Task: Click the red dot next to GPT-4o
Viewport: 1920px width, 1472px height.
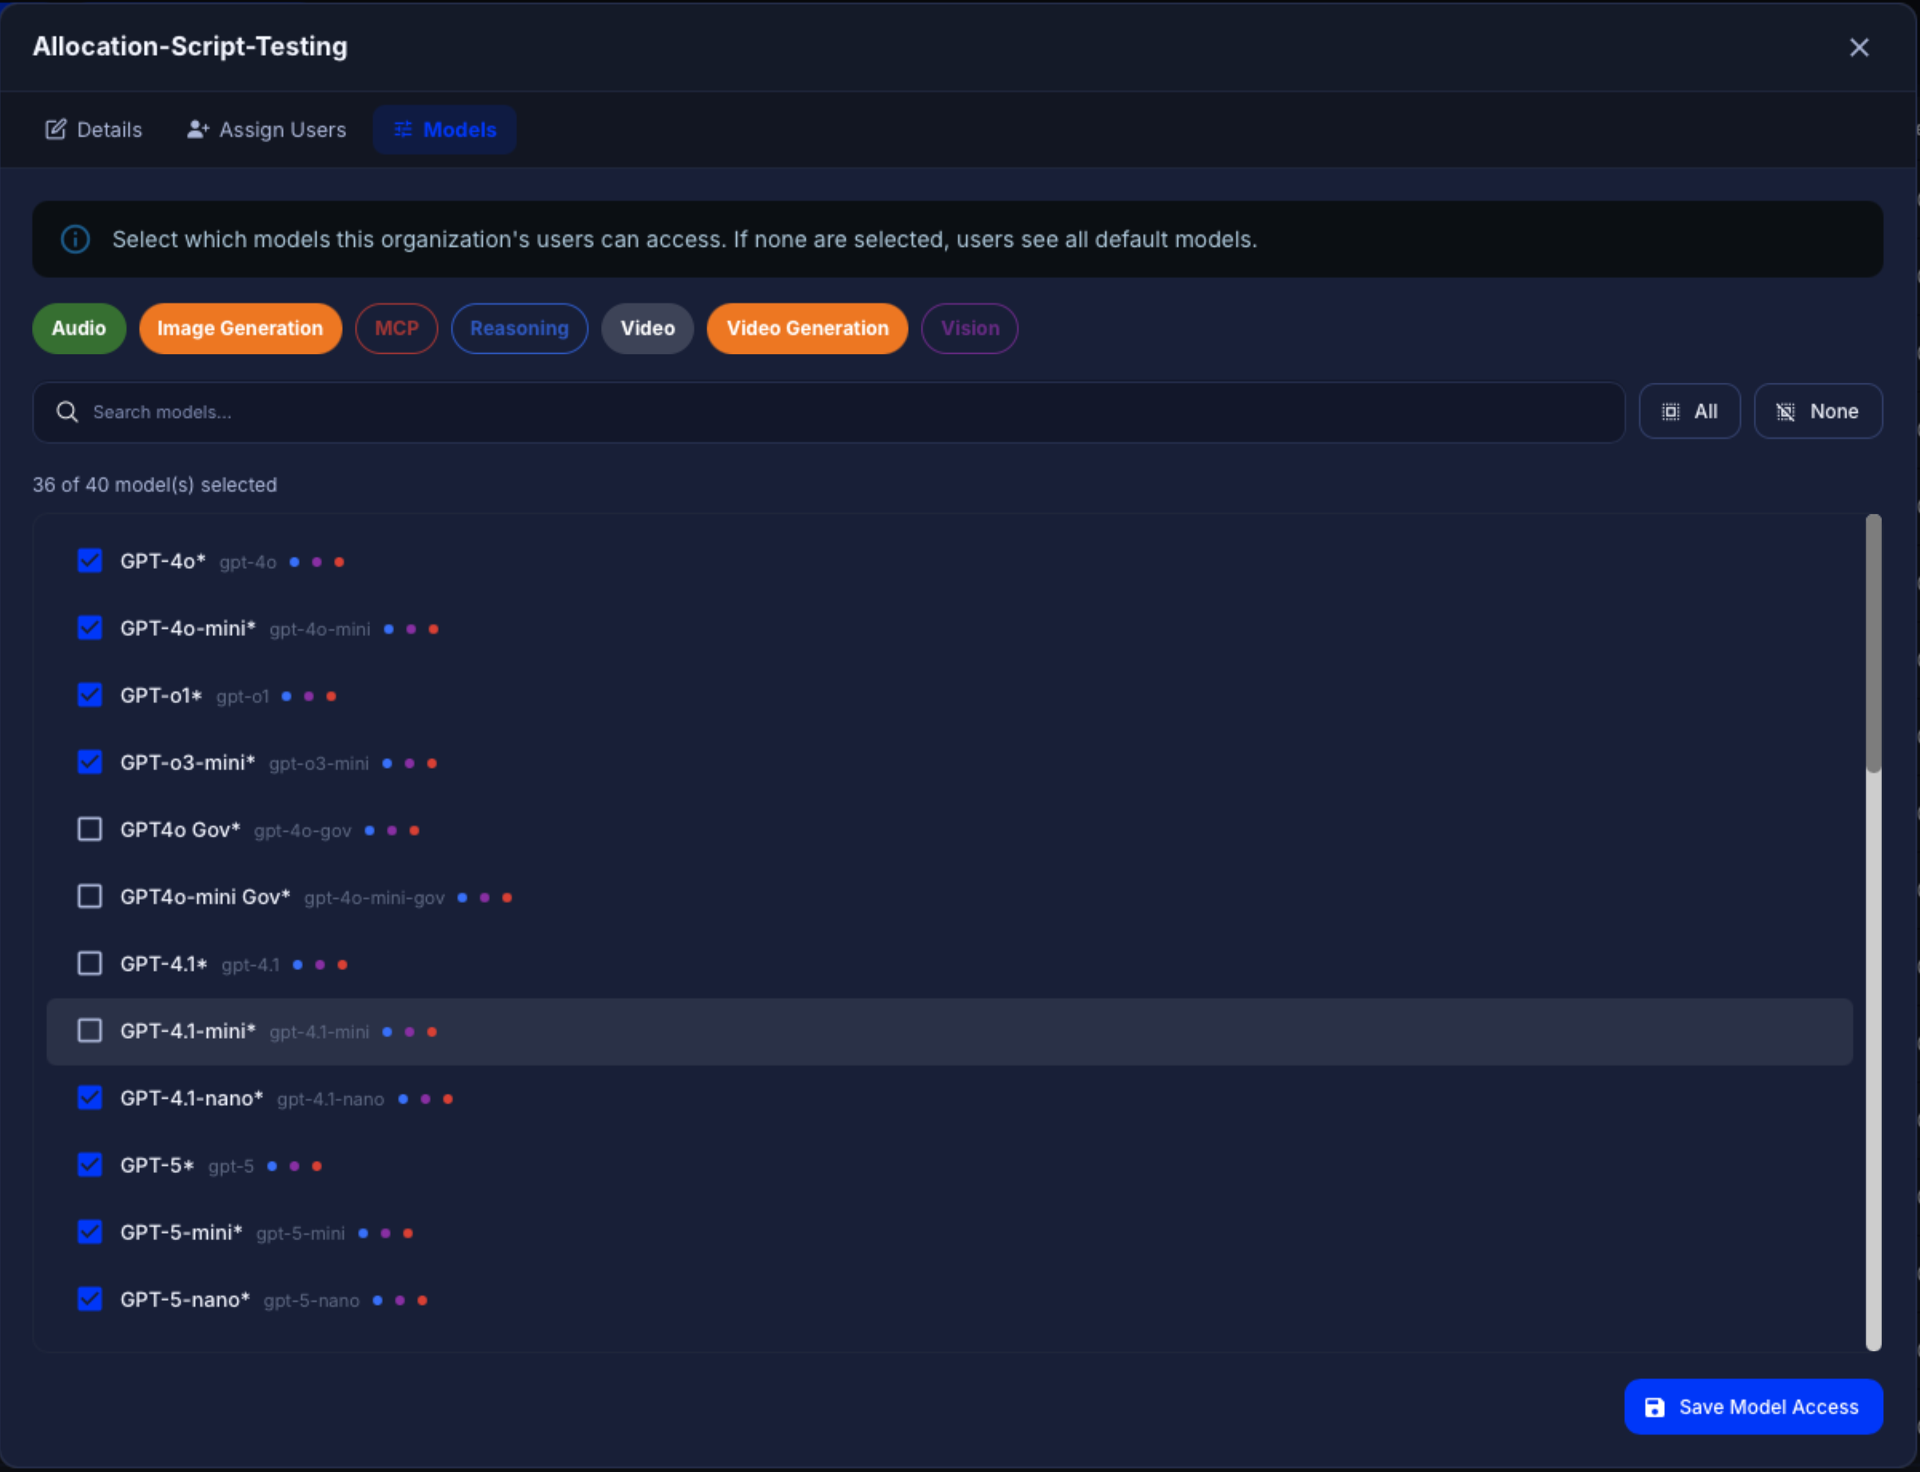Action: tap(339, 562)
